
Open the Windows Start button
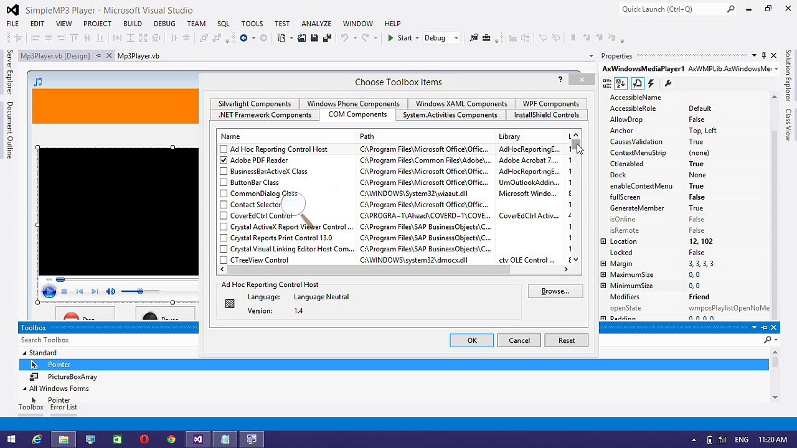pyautogui.click(x=11, y=440)
